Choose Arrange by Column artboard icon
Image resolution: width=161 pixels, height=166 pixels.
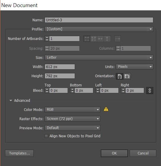coord(107,39)
